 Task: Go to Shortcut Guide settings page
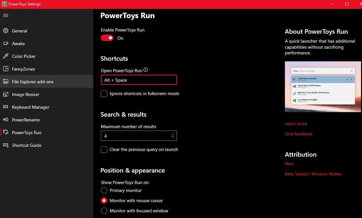click(x=27, y=145)
